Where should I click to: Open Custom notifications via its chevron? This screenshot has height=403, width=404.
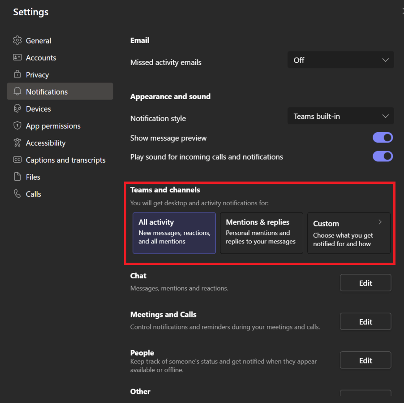point(380,222)
